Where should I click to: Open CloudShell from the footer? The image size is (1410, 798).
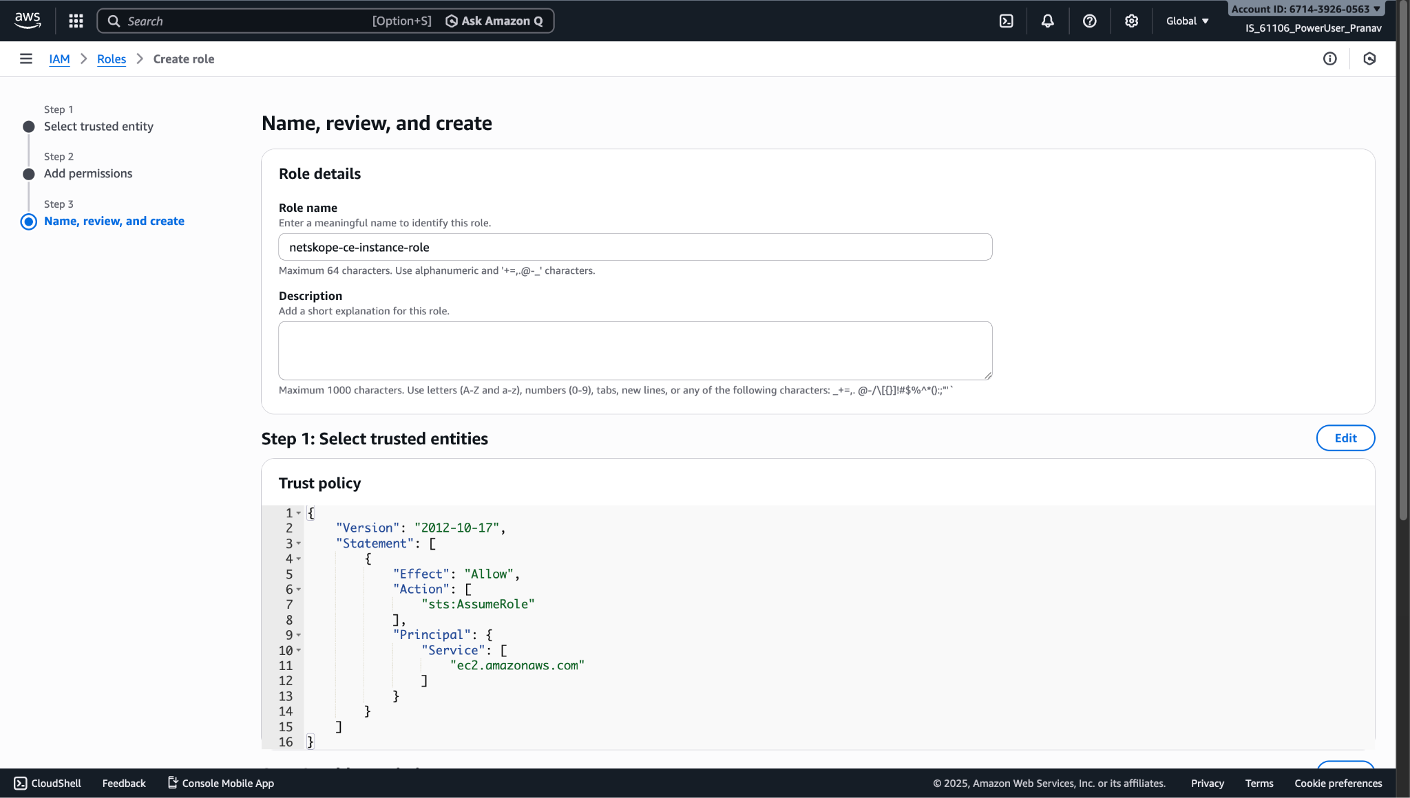click(48, 784)
